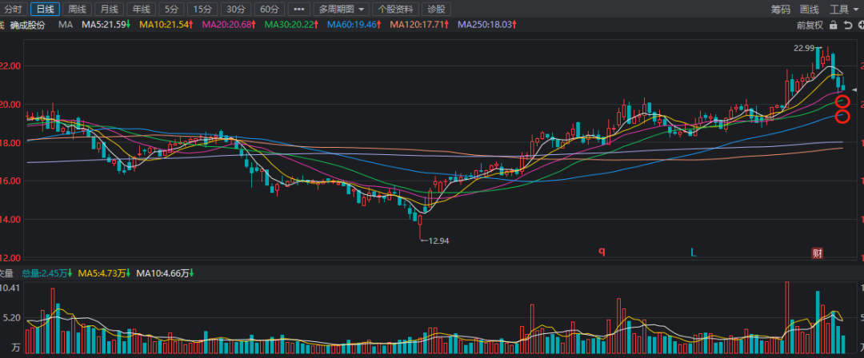The width and height of the screenshot is (864, 358).
Task: Click the 财 financial report marker
Action: [818, 253]
